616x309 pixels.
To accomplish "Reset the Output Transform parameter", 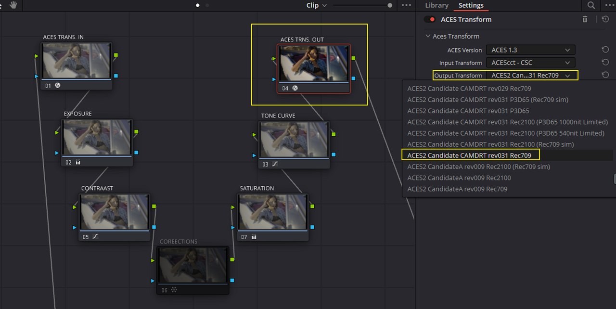I will click(605, 75).
